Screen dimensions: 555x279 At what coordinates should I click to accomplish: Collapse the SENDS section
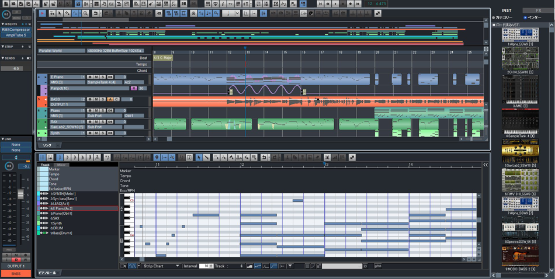3,58
